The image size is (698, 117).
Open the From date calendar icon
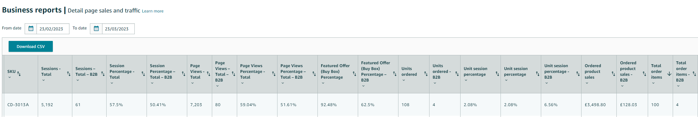[31, 29]
